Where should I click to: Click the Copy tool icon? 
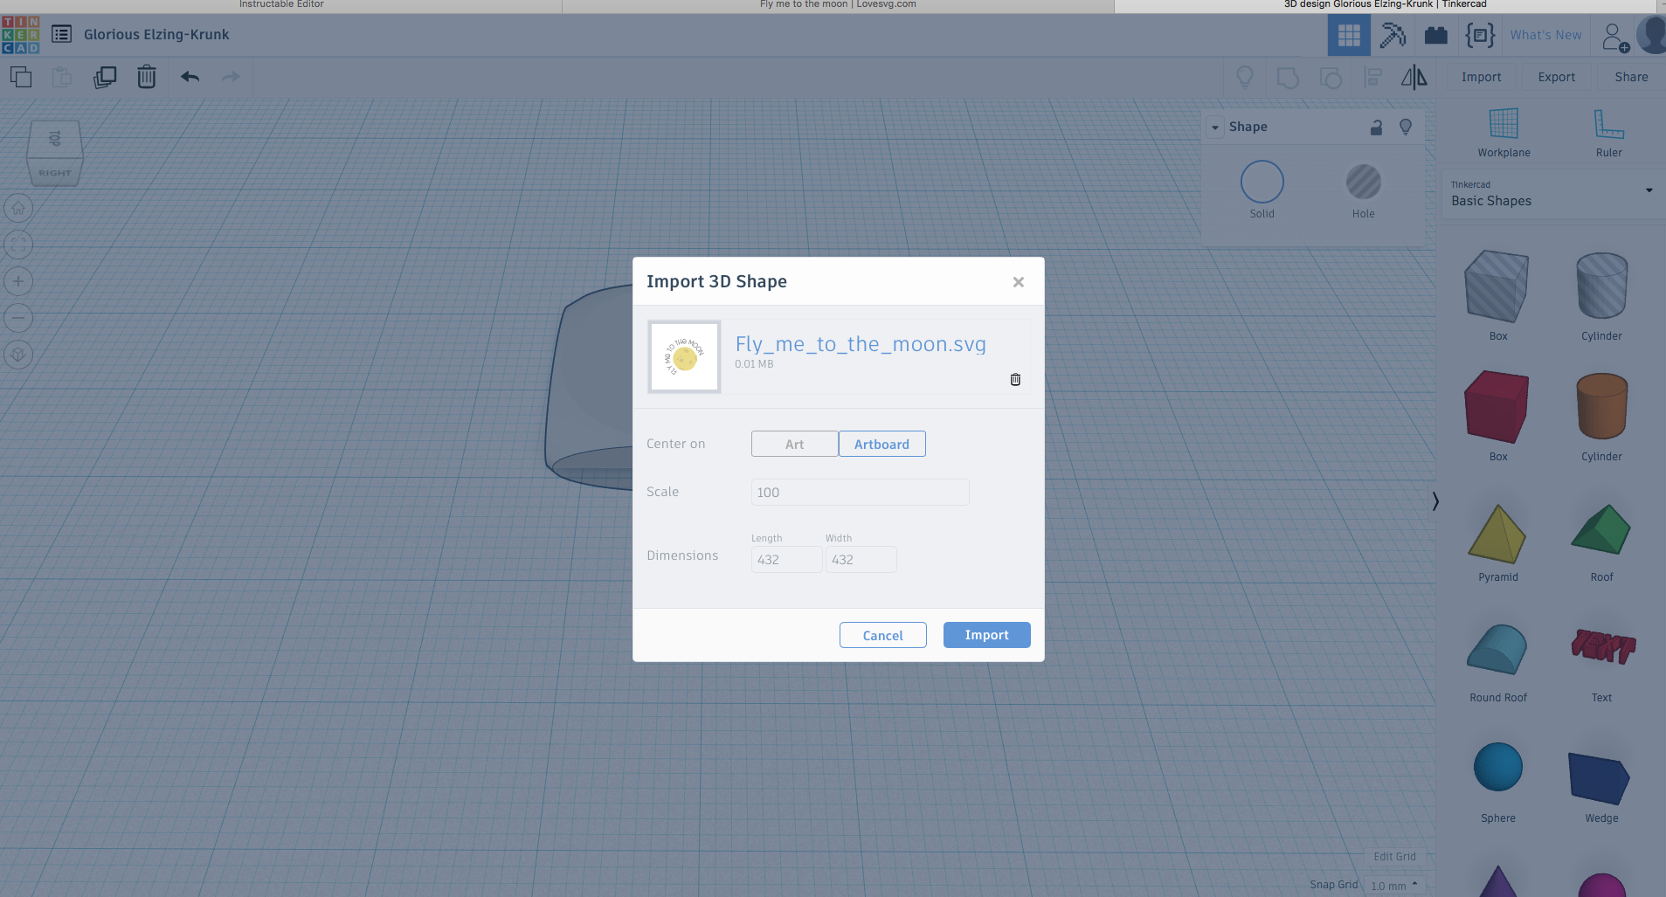tap(21, 77)
